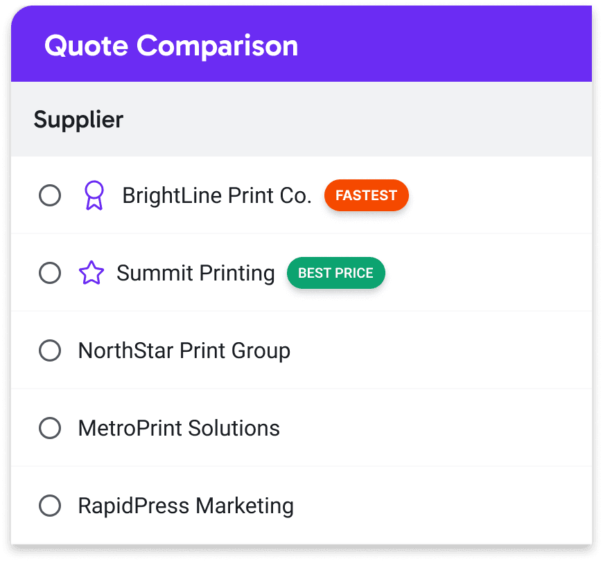Select NorthStar Print Group radio option

pyautogui.click(x=50, y=350)
